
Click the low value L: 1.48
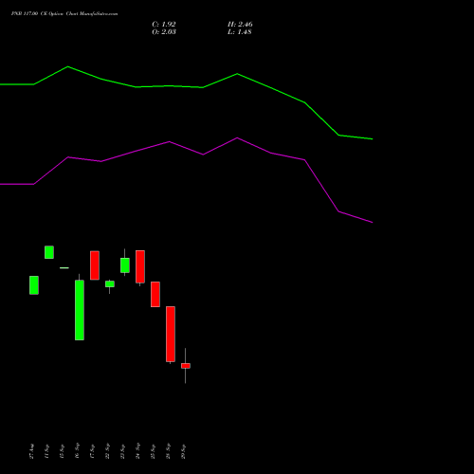pyautogui.click(x=240, y=31)
